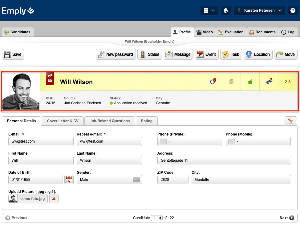The height and width of the screenshot is (225, 300).
Task: Focus the First Name field
Action: tap(41, 160)
